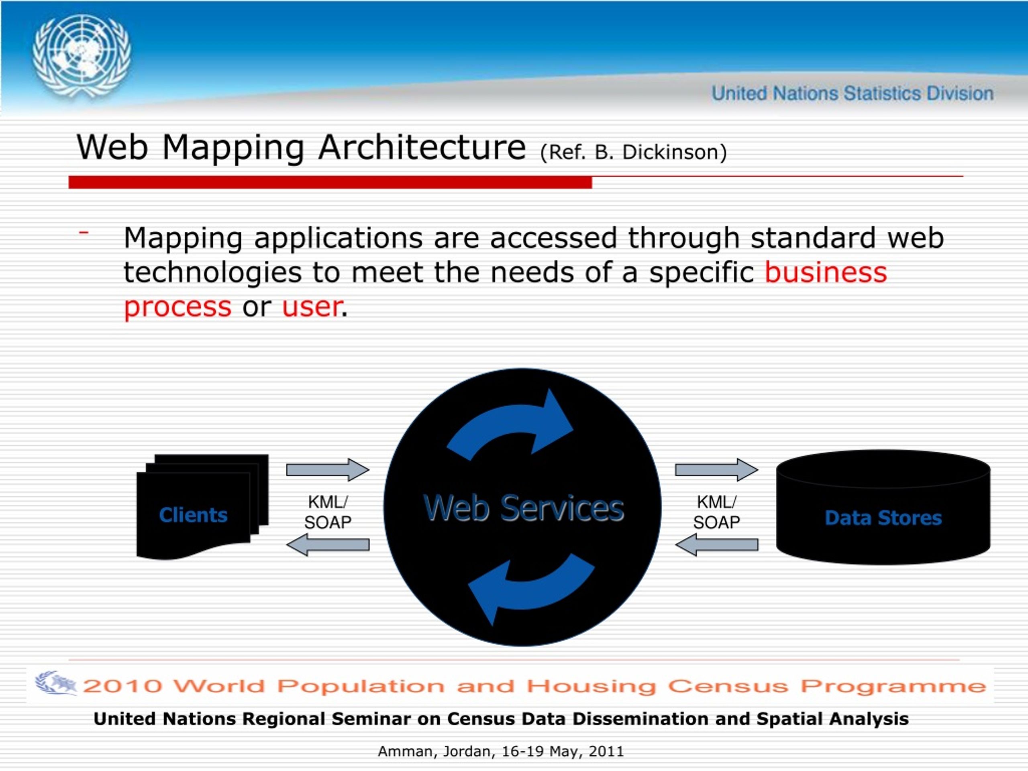
Task: Click the "United Nations Regional Seminar" footer line
Action: pos(501,719)
